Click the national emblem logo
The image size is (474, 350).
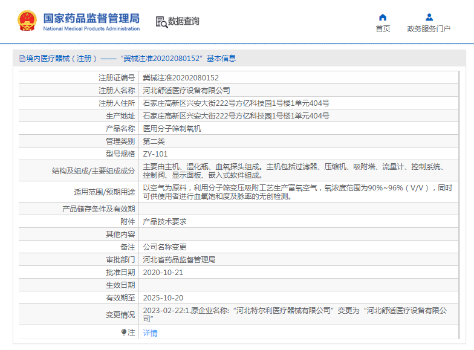[x=27, y=21]
